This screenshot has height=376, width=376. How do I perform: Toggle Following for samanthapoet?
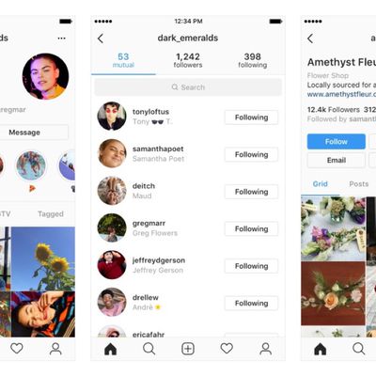point(251,154)
